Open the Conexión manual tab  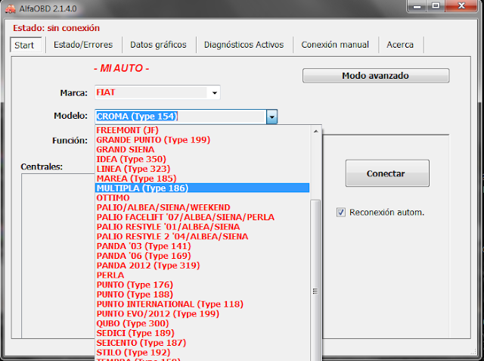pos(335,45)
